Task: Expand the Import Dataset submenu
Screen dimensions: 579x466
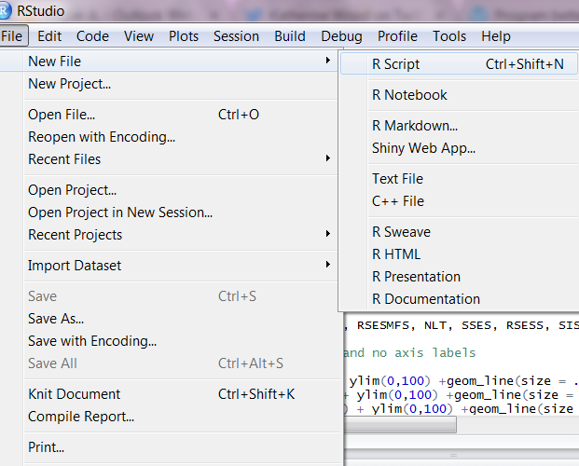Action: 75,266
